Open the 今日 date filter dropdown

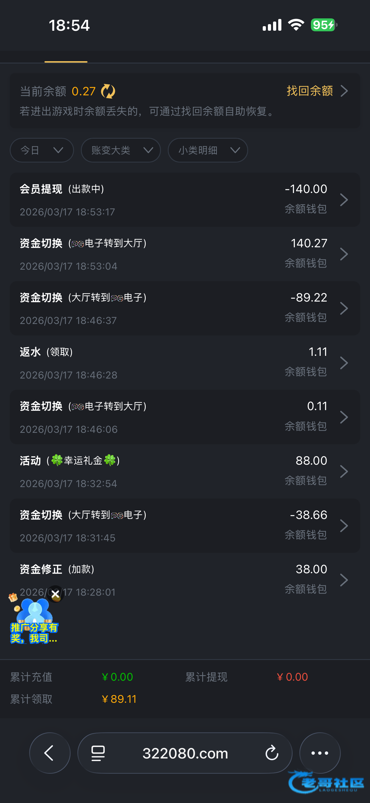tap(42, 150)
